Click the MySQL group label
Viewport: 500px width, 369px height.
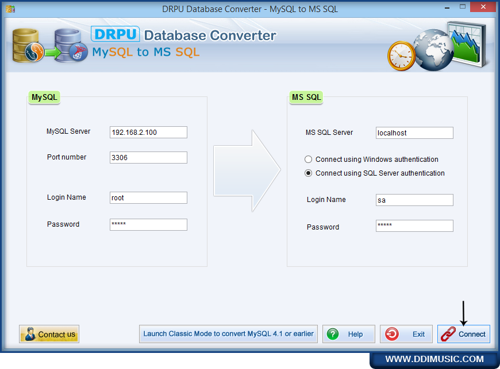44,97
